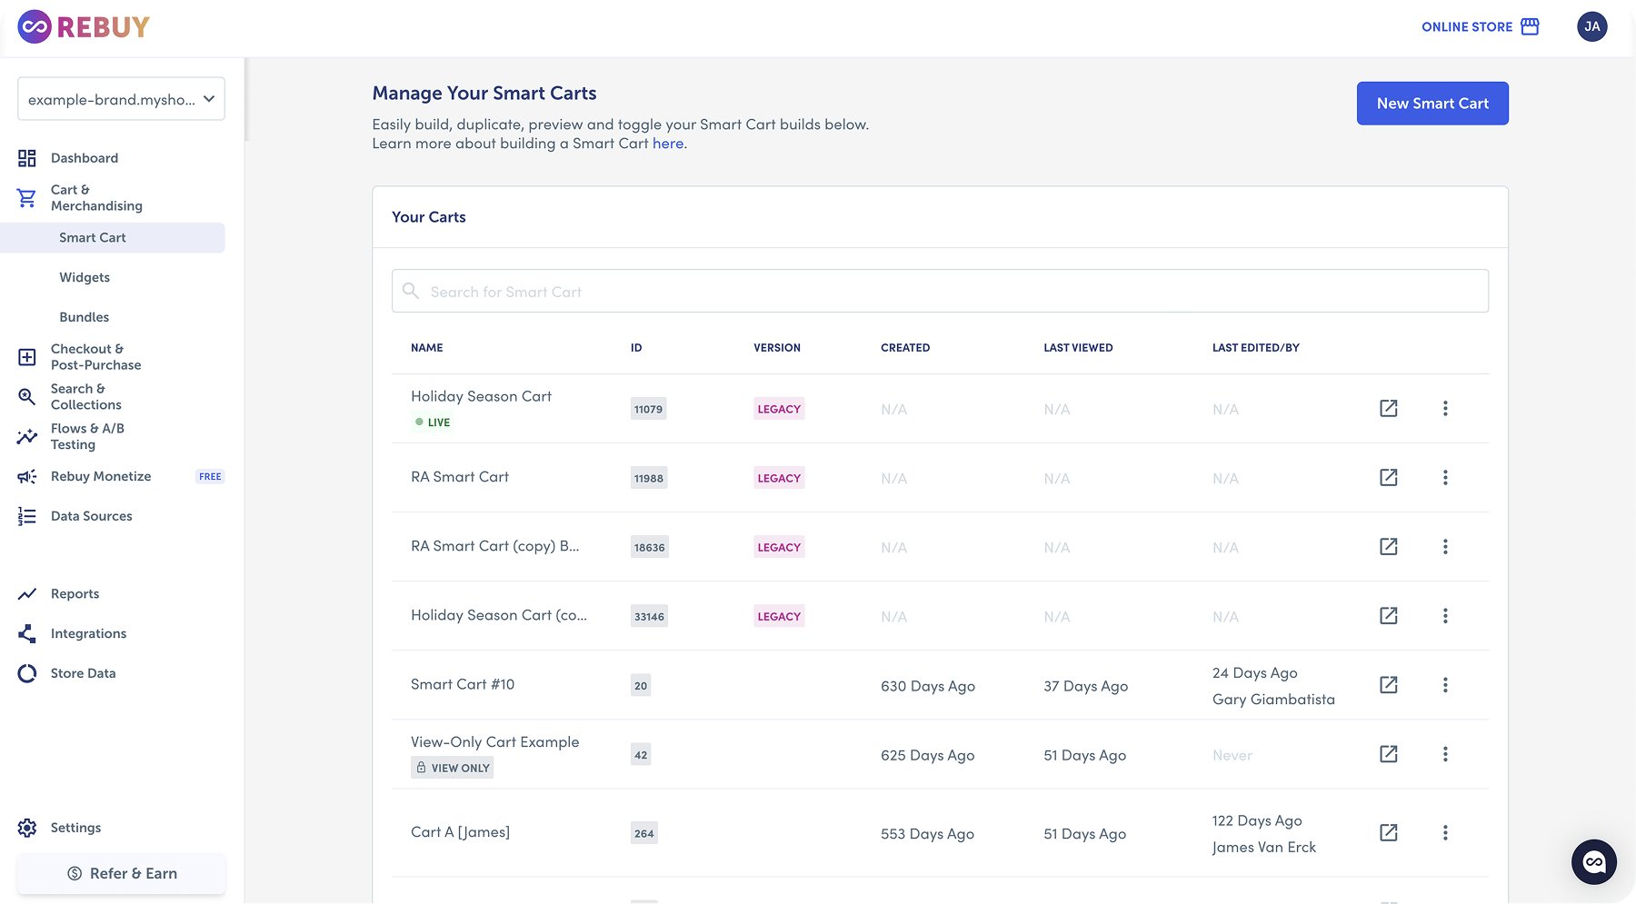Click the Data Sources numbered-list icon
The width and height of the screenshot is (1636, 904).
(26, 515)
